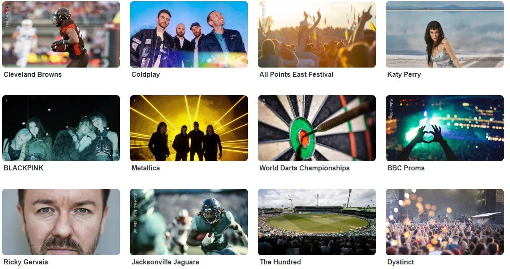Click the Coldplay band photo
The width and height of the screenshot is (510, 269).
[189, 34]
